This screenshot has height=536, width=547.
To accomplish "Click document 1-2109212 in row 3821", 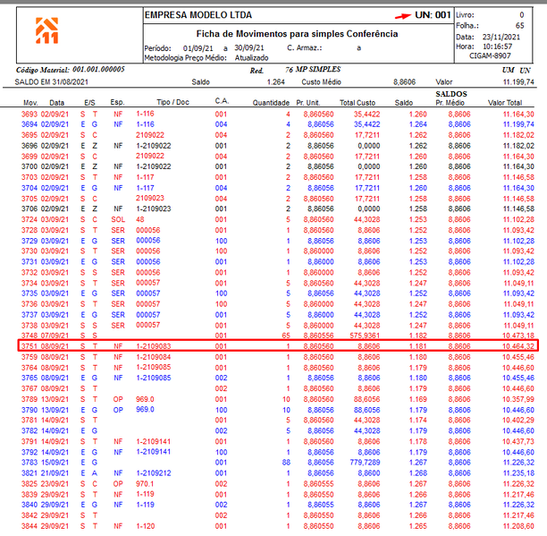I will (154, 472).
